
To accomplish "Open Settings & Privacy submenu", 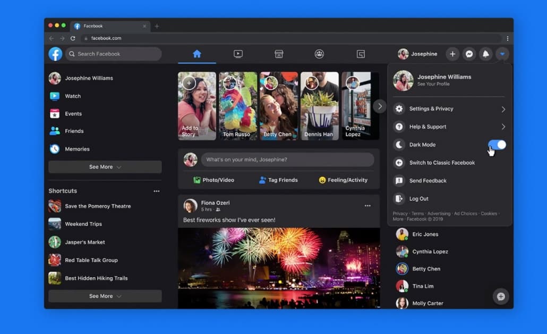I will (449, 109).
